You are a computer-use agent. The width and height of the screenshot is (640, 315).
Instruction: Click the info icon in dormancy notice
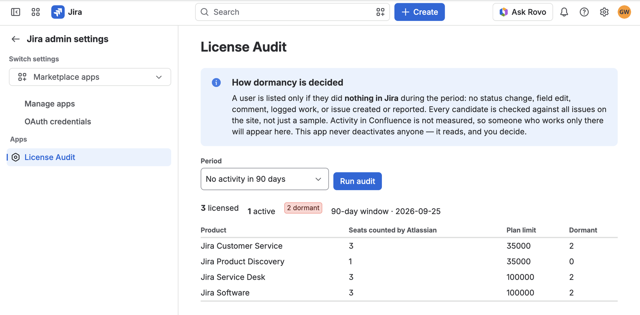click(x=216, y=82)
